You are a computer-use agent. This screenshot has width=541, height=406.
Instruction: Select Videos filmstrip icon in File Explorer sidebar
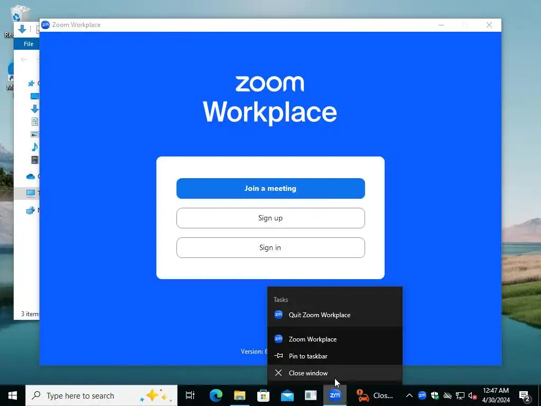[35, 160]
